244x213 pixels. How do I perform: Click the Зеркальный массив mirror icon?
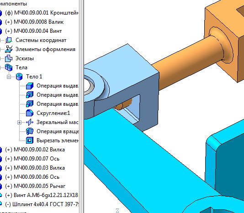(x=30, y=122)
